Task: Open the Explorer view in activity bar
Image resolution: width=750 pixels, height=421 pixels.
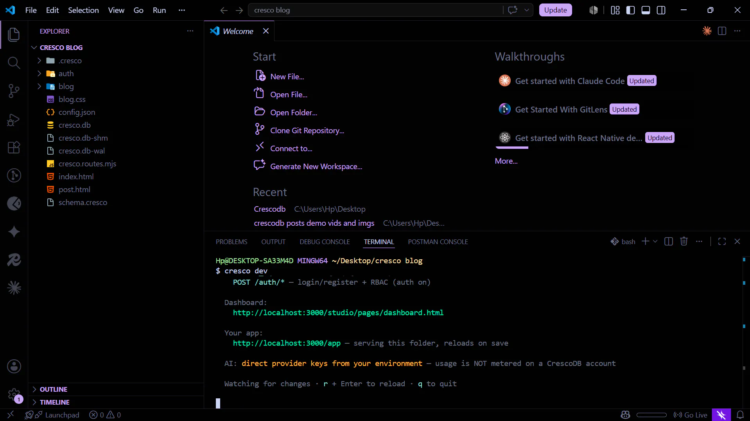Action: (x=14, y=34)
